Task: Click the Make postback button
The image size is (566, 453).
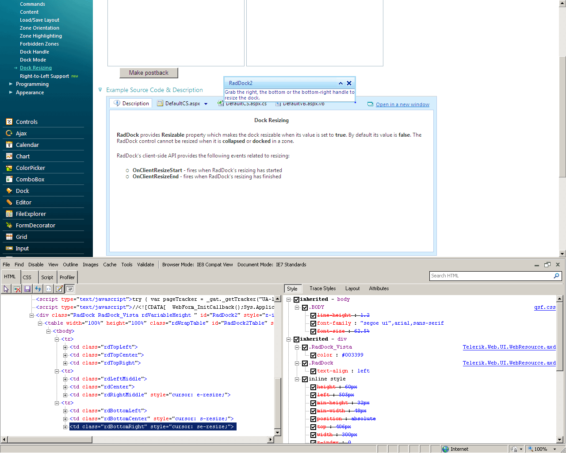Action: click(x=149, y=73)
